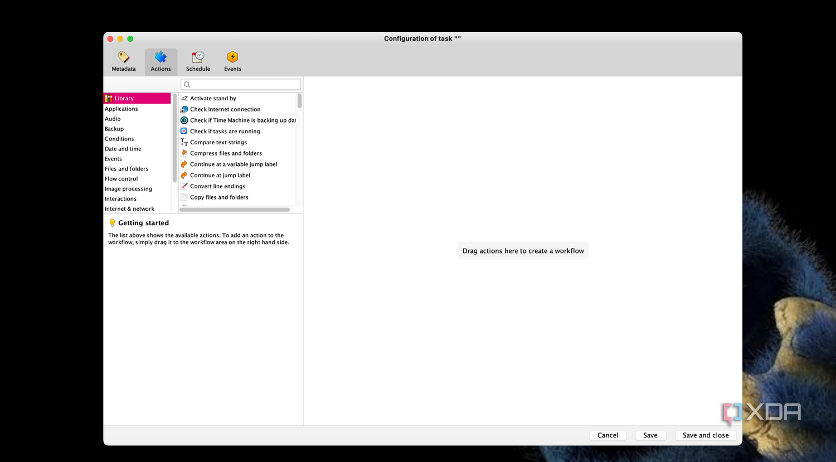Click the Compare text strings icon
This screenshot has height=462, width=836.
[184, 142]
